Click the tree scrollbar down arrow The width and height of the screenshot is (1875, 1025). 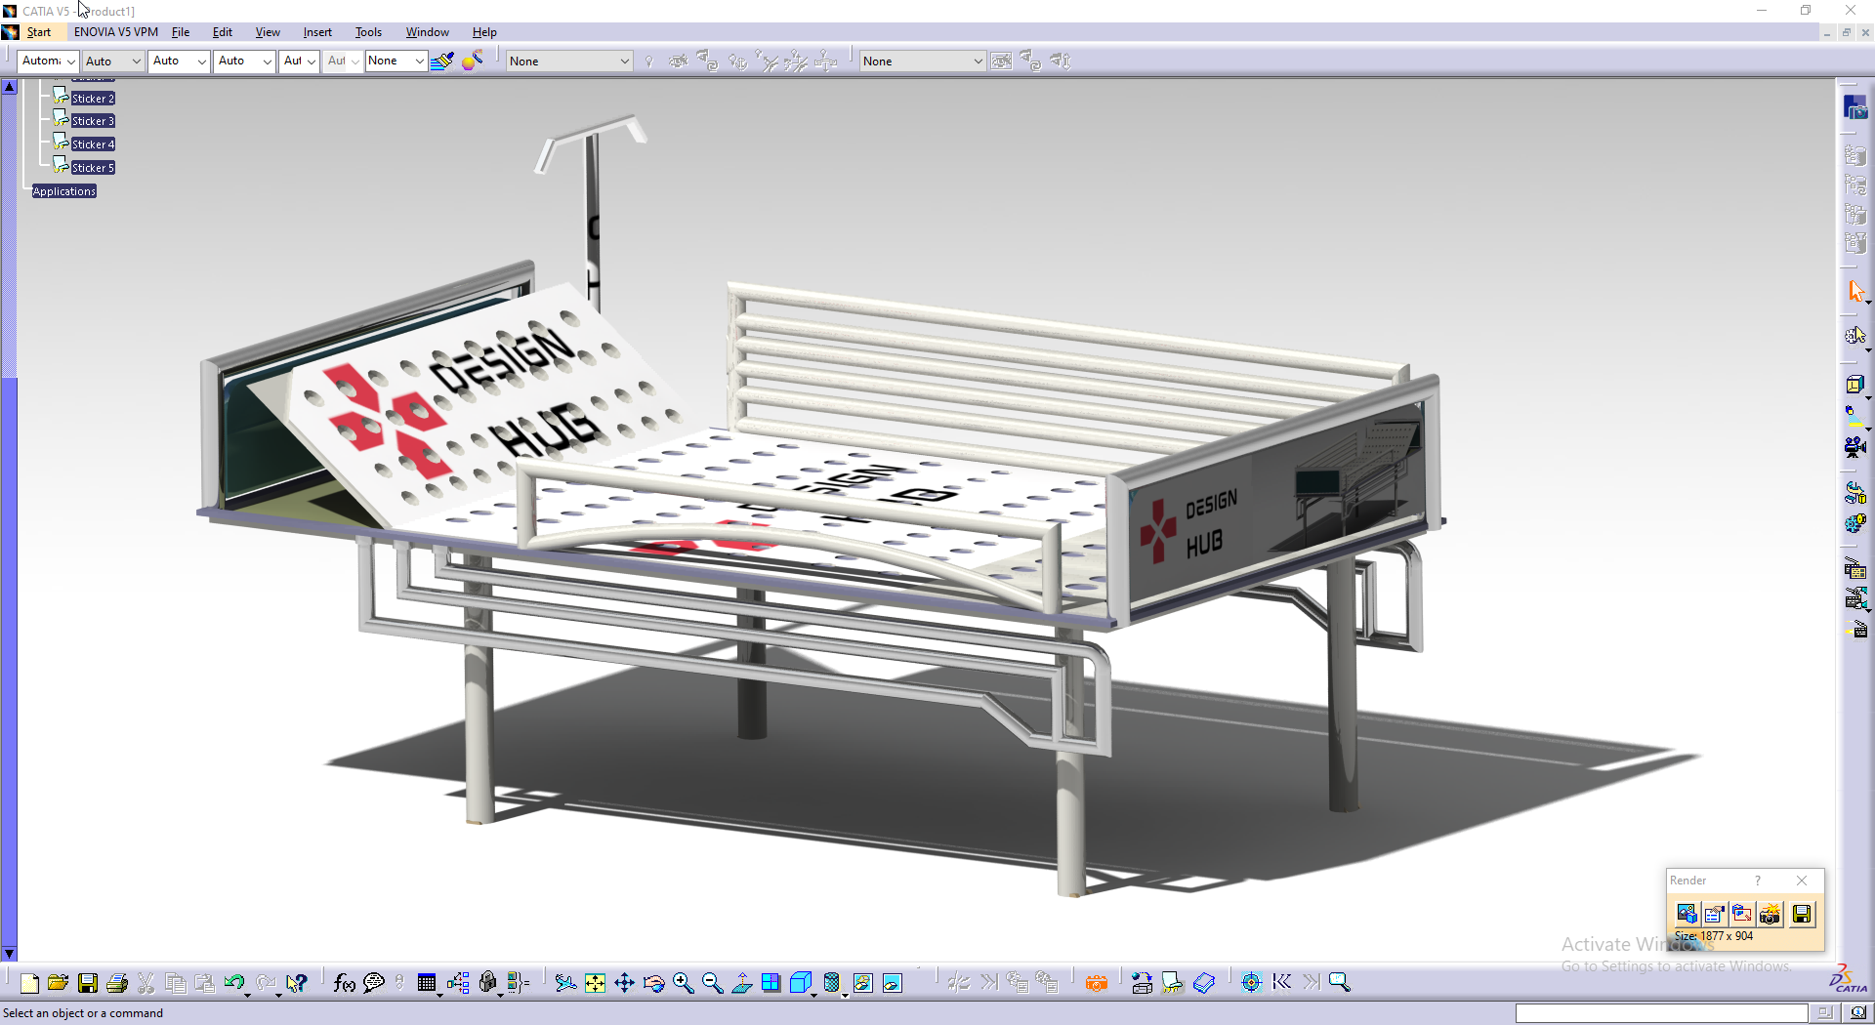point(9,954)
